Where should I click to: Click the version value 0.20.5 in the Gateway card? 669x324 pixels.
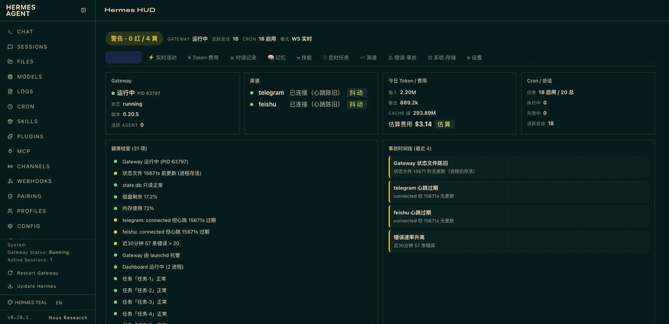click(x=131, y=114)
